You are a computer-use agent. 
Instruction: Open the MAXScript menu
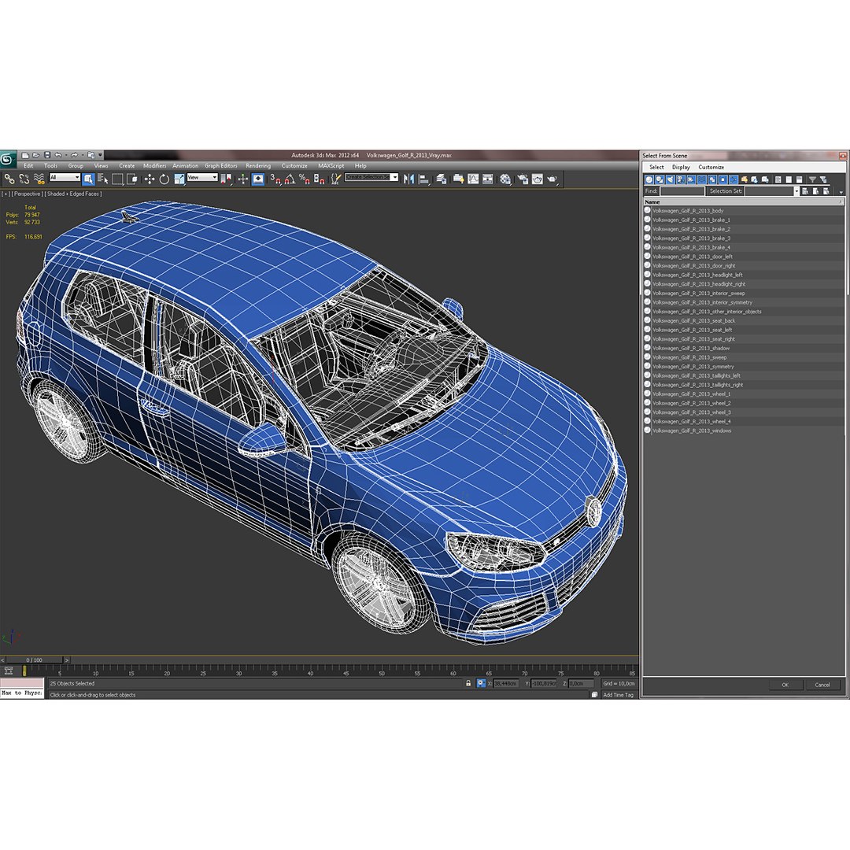331,166
